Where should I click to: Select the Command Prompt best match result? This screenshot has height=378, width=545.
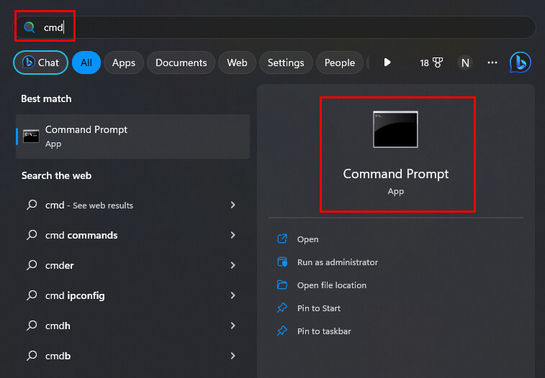coord(132,136)
